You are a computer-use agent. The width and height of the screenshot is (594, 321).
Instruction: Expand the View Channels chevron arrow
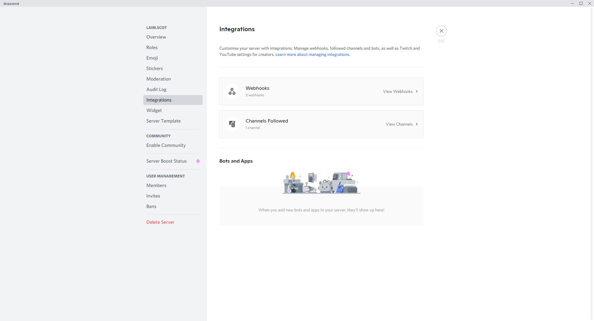tap(417, 124)
